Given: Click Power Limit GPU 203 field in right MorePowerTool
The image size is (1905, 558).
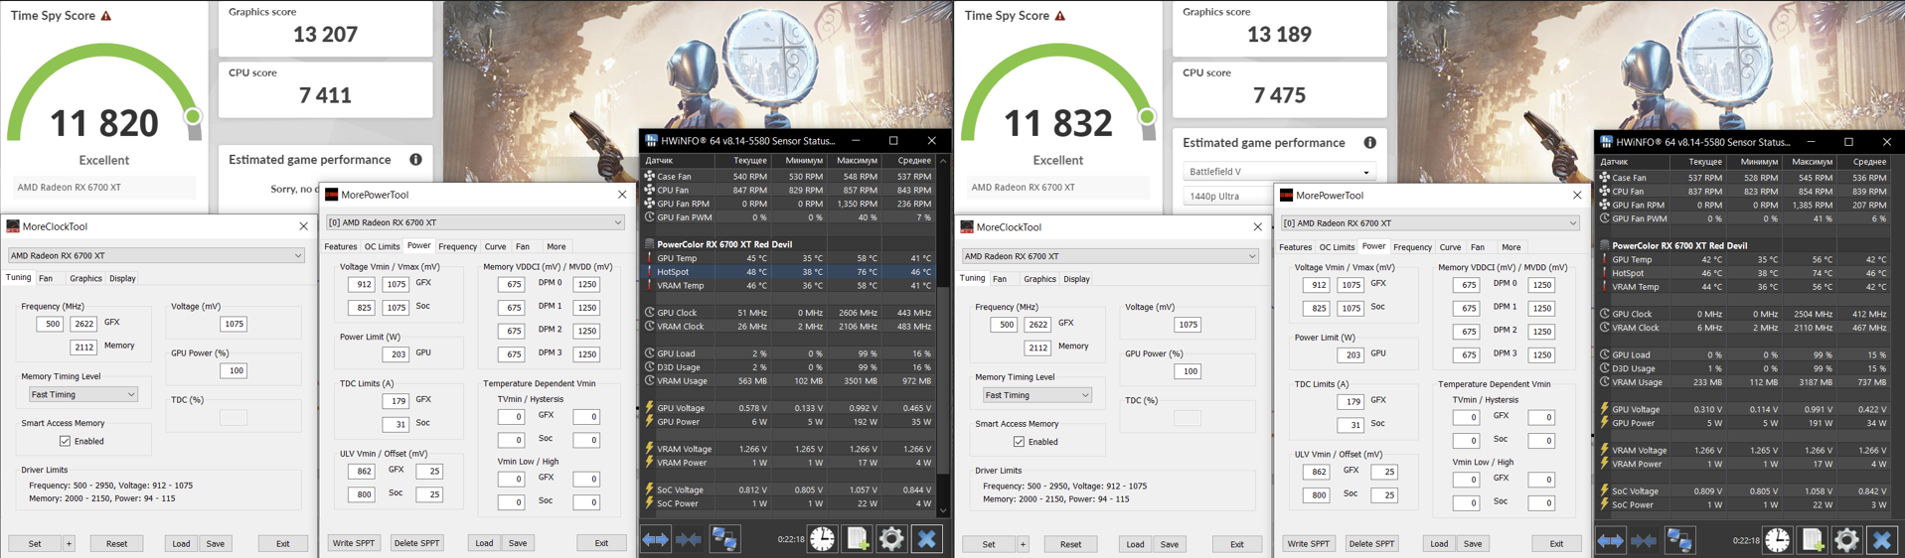Looking at the screenshot, I should click(x=1349, y=354).
